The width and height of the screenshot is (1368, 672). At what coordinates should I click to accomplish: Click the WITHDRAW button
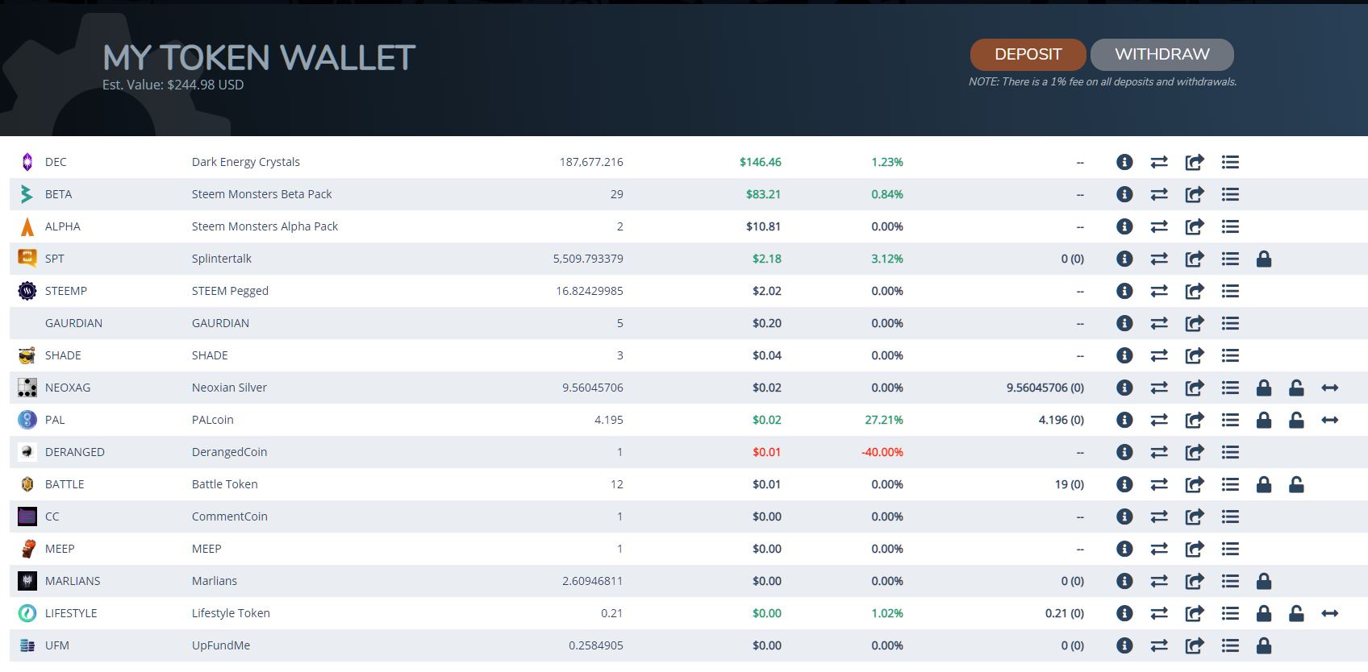(1162, 55)
